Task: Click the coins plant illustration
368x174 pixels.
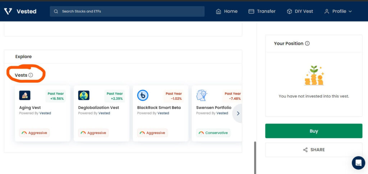Action: (x=314, y=75)
